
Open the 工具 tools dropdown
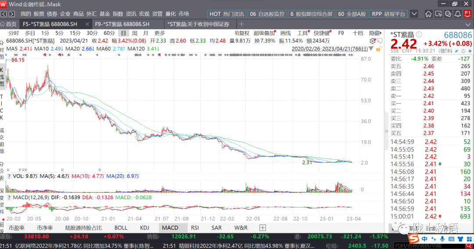[x=303, y=33]
